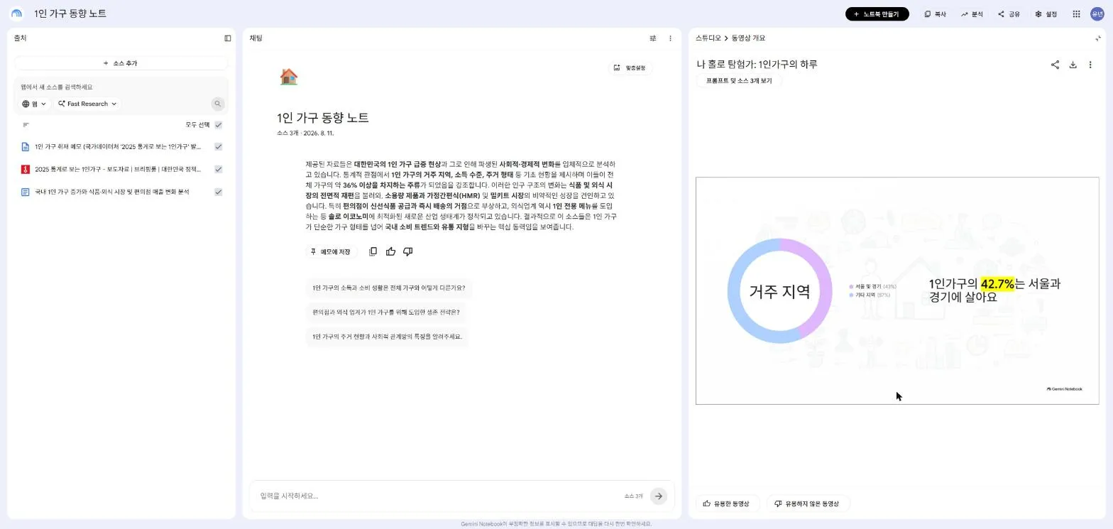1113x529 pixels.
Task: Open the source list filter icon
Action: pyautogui.click(x=26, y=125)
